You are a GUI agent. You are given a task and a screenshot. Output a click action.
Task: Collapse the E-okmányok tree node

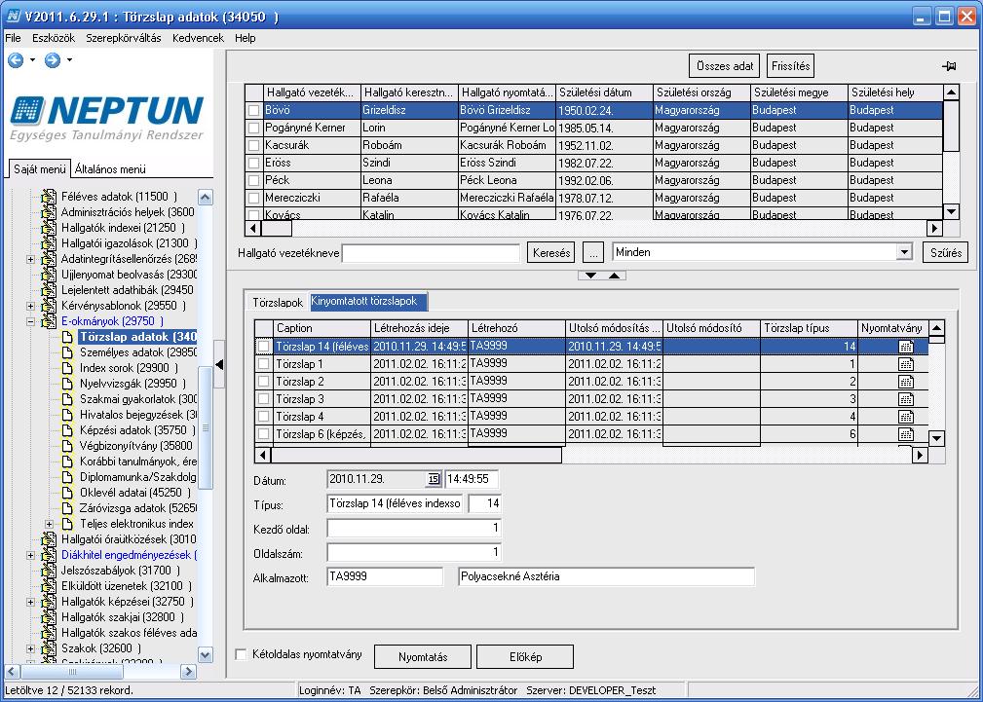30,321
